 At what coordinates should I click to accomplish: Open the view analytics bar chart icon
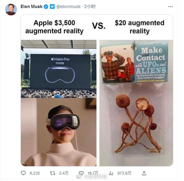click(x=111, y=173)
